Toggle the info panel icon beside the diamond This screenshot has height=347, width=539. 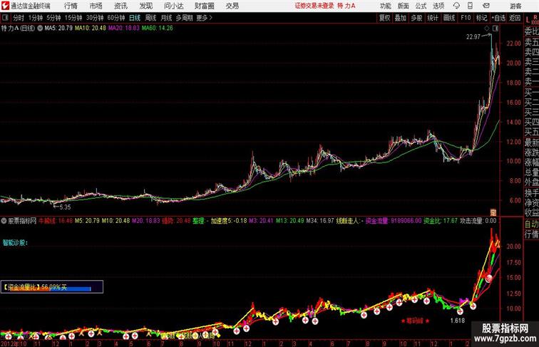point(496,29)
